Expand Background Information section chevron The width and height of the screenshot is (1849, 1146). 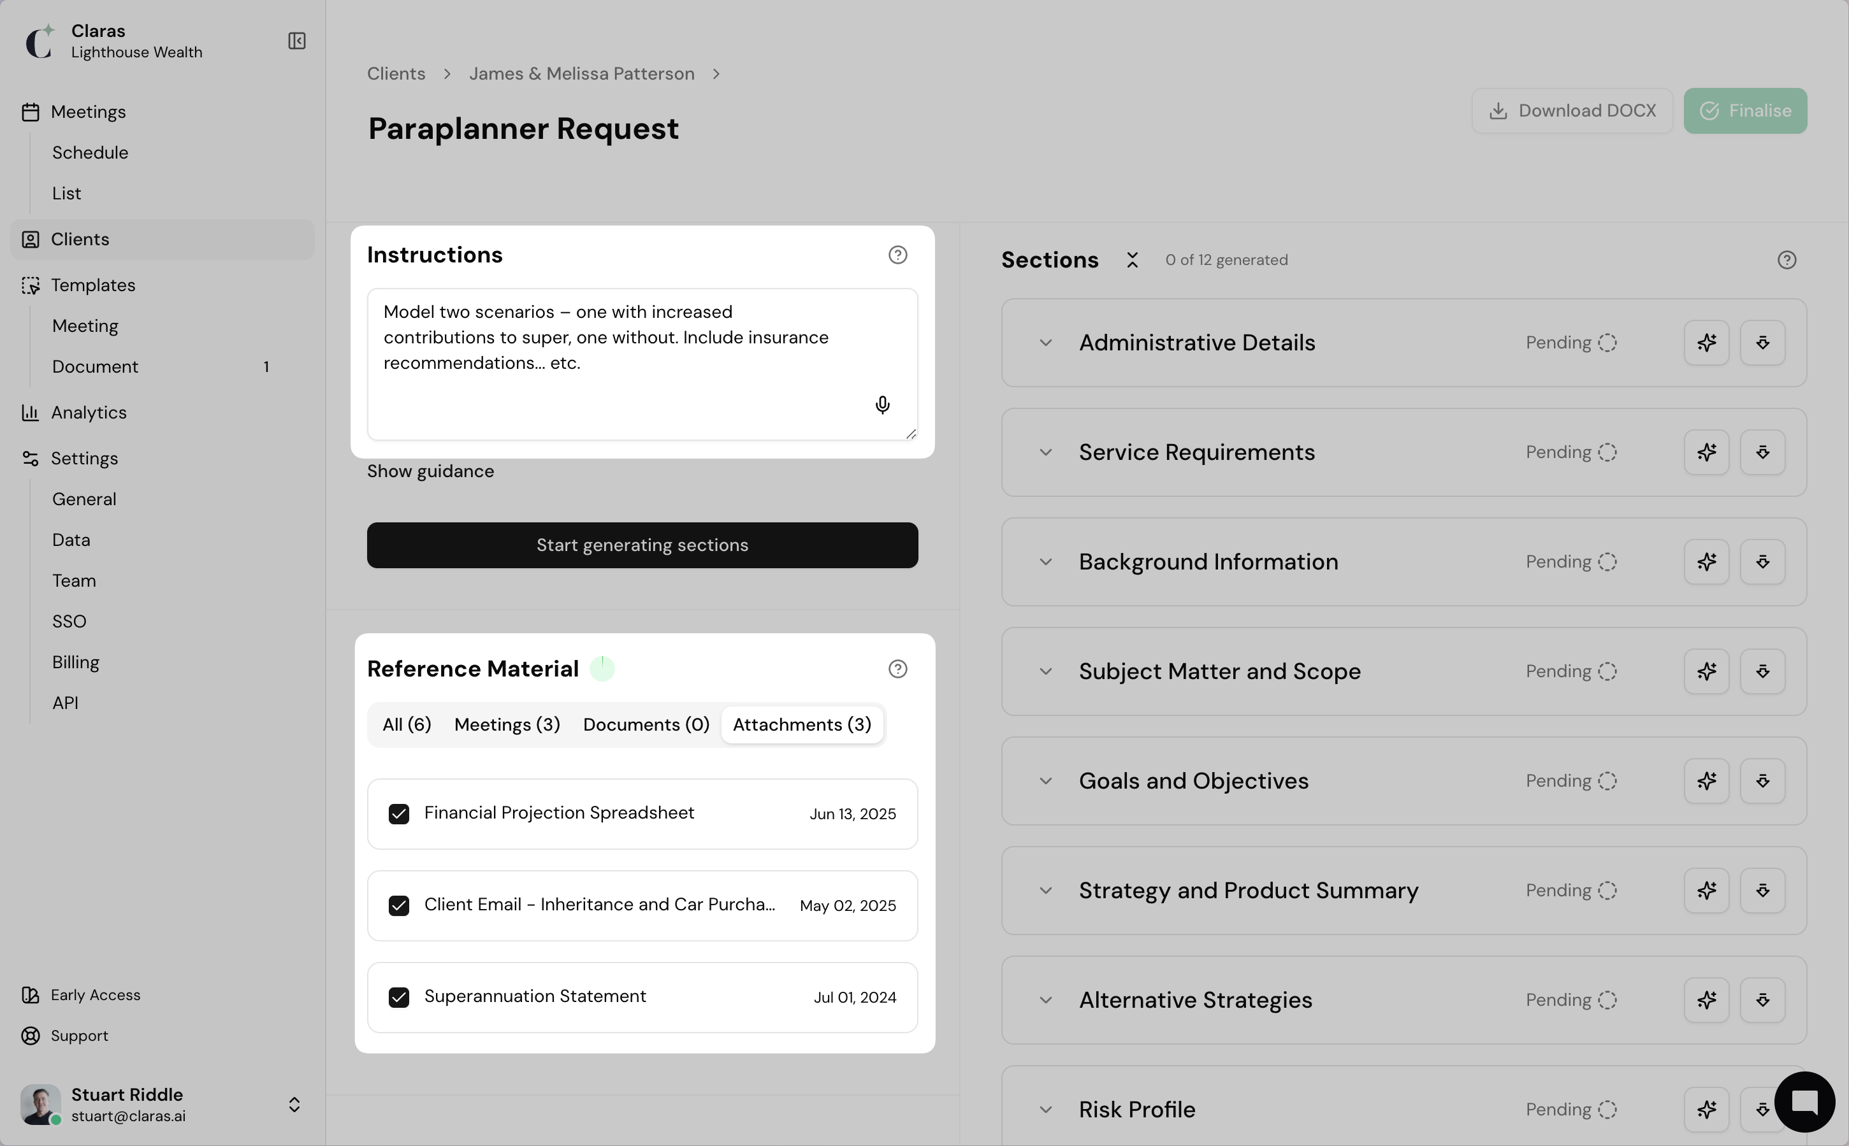click(x=1045, y=562)
